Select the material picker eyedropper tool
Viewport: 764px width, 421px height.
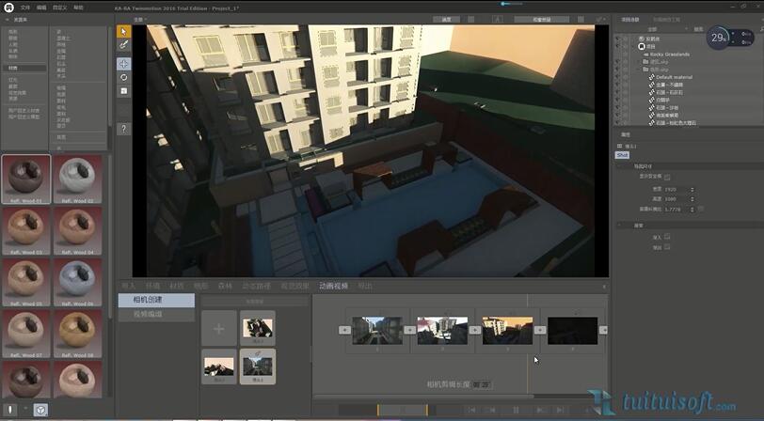click(123, 44)
